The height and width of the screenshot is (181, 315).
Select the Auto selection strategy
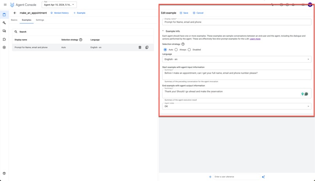point(165,50)
